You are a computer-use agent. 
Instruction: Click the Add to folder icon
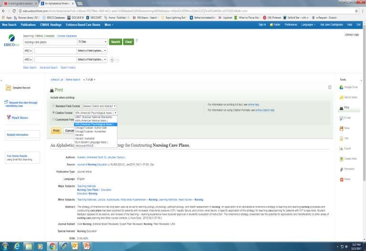pos(341,98)
